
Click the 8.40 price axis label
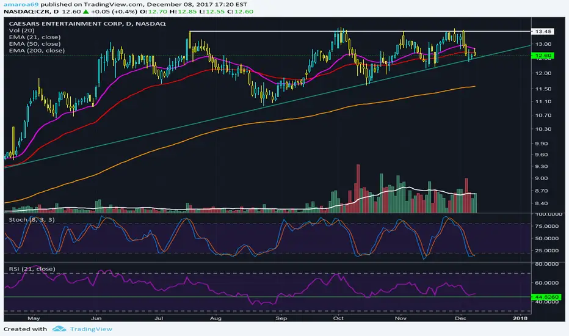(x=541, y=204)
